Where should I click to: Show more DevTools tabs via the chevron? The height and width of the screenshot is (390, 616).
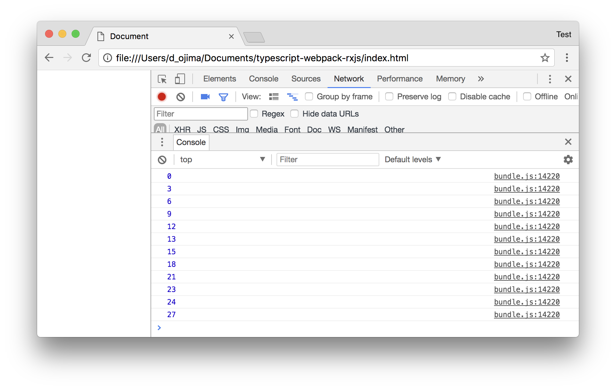(x=481, y=79)
